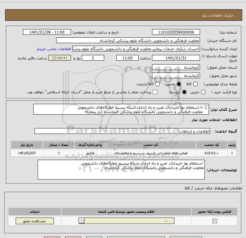The width and height of the screenshot is (246, 238).
Task: Select the کالا/خدمت radio button
Action: point(158,84)
